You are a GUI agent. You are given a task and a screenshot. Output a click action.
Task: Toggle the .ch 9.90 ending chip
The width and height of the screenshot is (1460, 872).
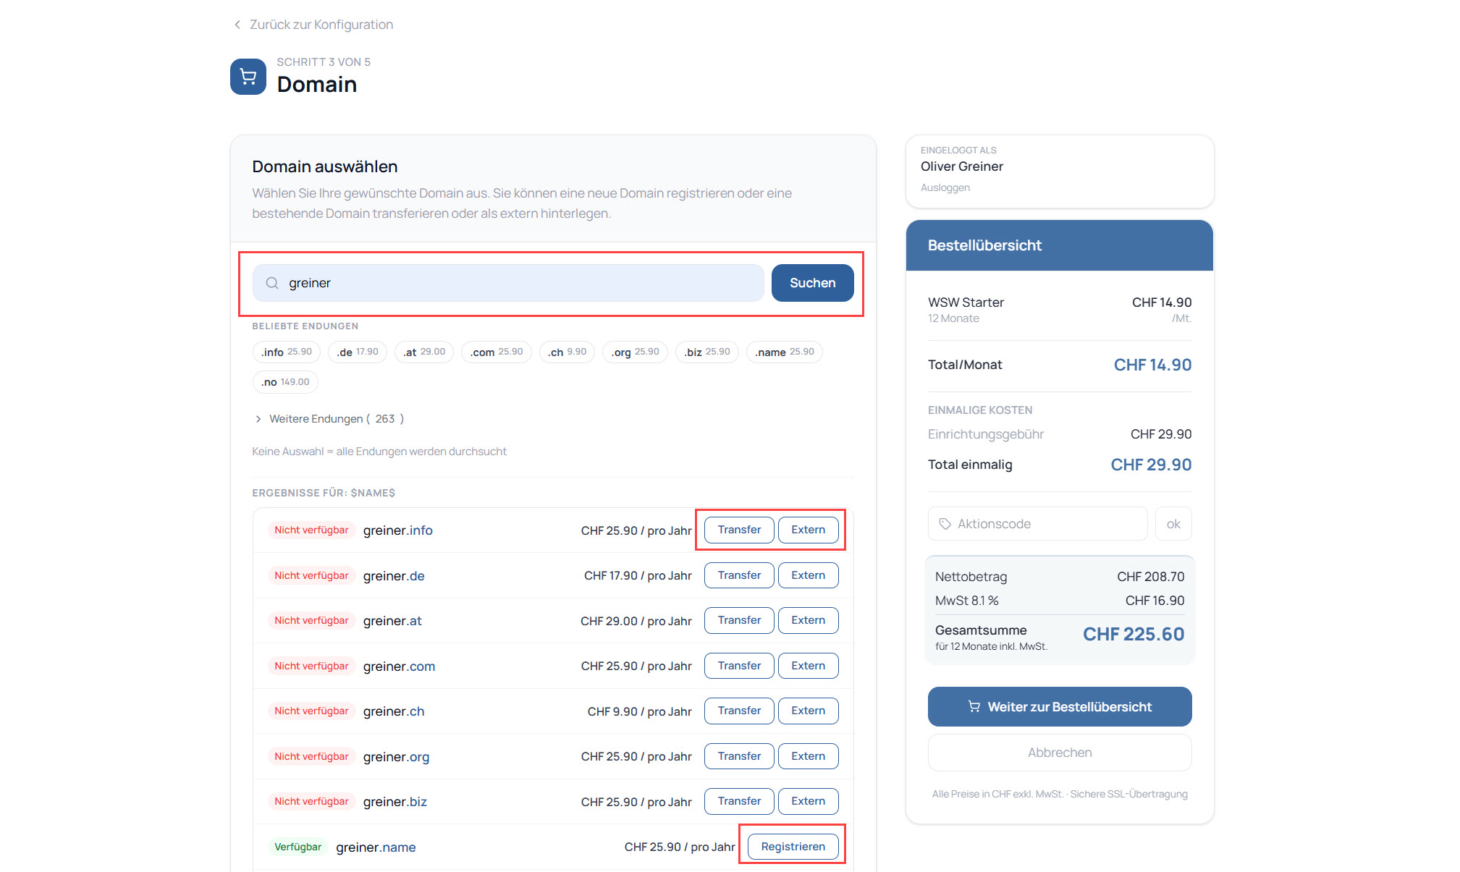[x=567, y=352]
